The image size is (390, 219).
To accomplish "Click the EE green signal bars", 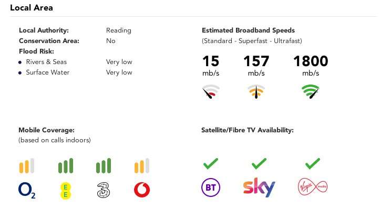I will coord(66,165).
